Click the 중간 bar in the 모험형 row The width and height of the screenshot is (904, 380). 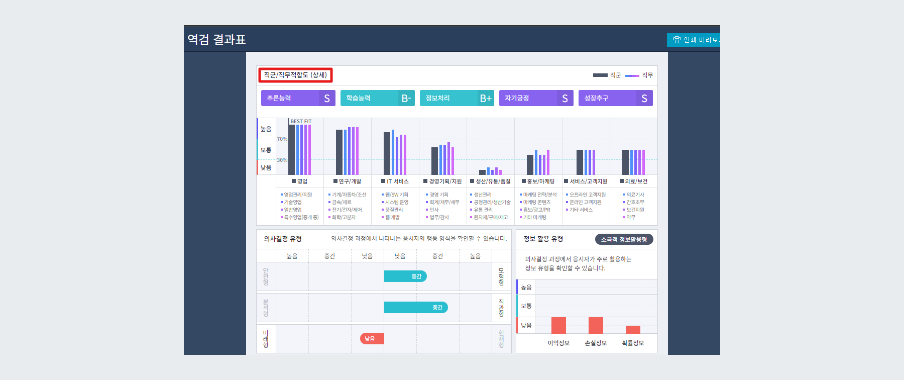[x=405, y=276]
